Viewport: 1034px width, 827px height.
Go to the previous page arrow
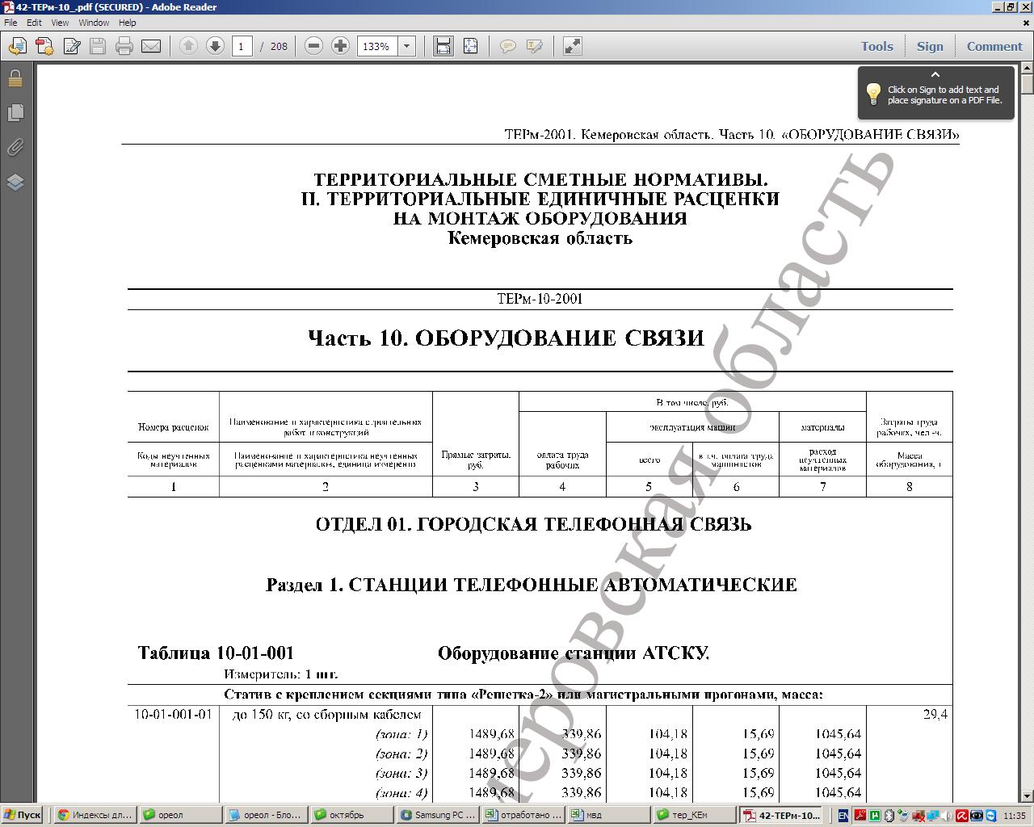coord(188,46)
